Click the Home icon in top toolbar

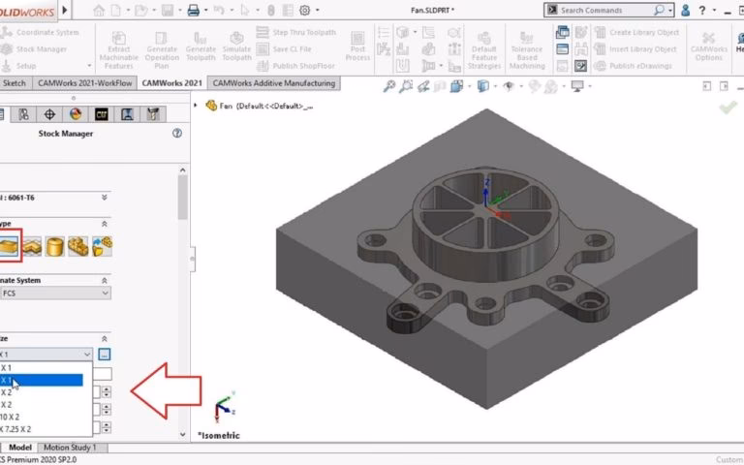tap(99, 10)
